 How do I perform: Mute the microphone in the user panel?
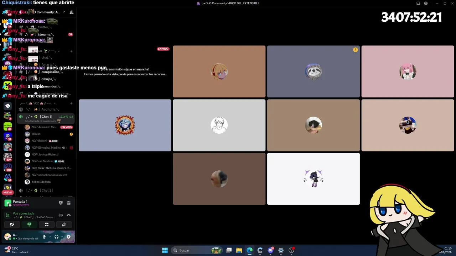[44, 237]
